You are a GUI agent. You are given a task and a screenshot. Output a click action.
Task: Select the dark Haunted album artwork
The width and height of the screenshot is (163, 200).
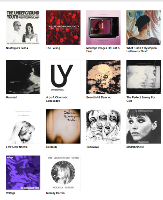pyautogui.click(x=23, y=77)
